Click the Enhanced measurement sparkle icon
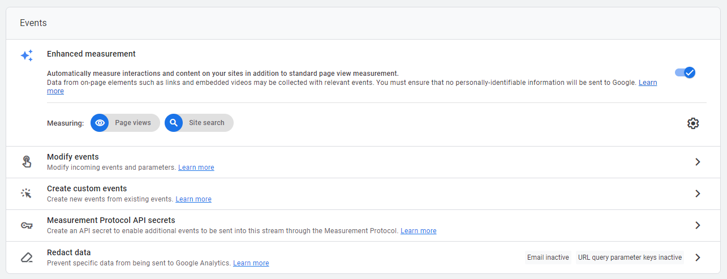Viewport: 727px width, 279px height. (x=27, y=55)
